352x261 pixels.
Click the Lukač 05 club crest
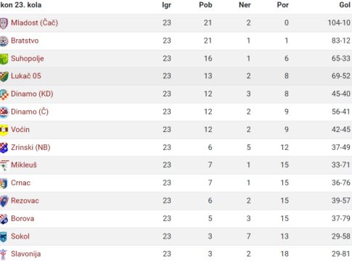click(x=4, y=77)
